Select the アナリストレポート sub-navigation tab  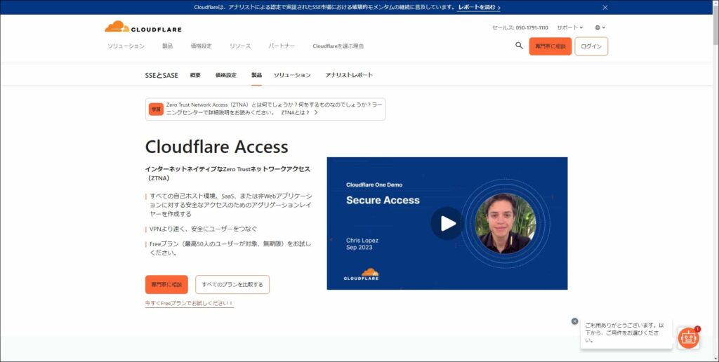(x=349, y=75)
